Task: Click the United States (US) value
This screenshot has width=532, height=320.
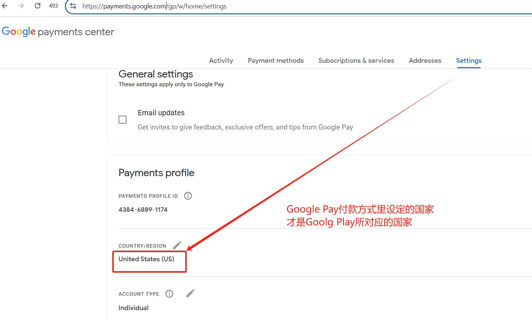Action: click(146, 259)
